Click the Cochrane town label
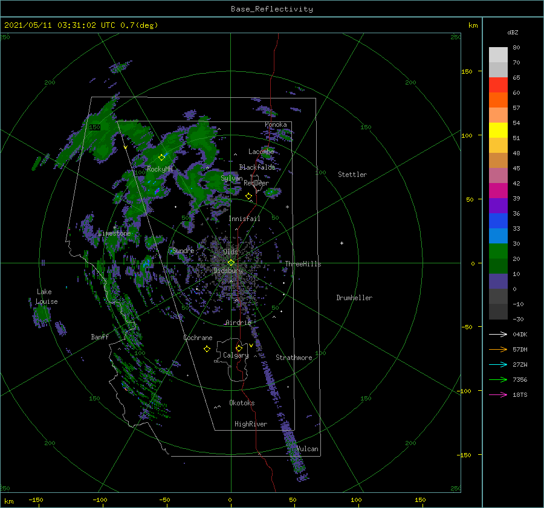This screenshot has height=508, width=544. (x=198, y=338)
